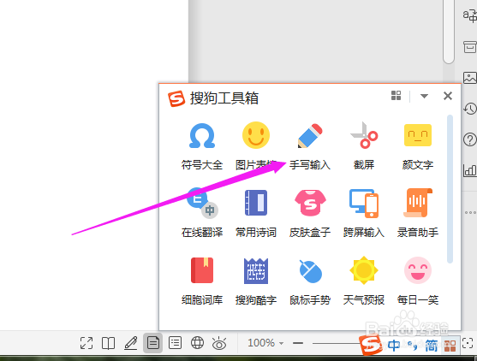Toggle Chinese/English 中 input mode
Image resolution: width=477 pixels, height=361 pixels.
394,346
